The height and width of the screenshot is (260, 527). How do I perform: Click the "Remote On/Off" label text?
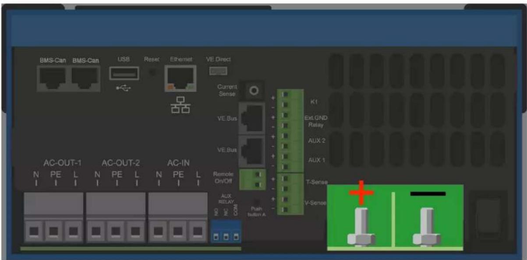click(223, 177)
